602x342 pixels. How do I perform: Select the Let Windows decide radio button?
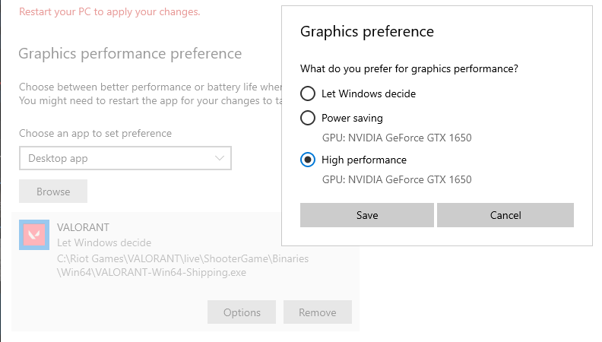pos(308,93)
